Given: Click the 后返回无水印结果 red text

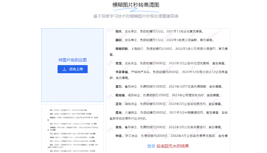Looking at the screenshot, I should pos(172,146).
